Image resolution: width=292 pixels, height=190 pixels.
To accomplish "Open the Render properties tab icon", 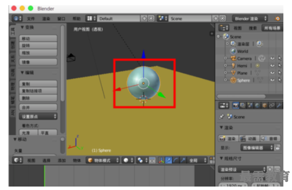I will click(236, 105).
